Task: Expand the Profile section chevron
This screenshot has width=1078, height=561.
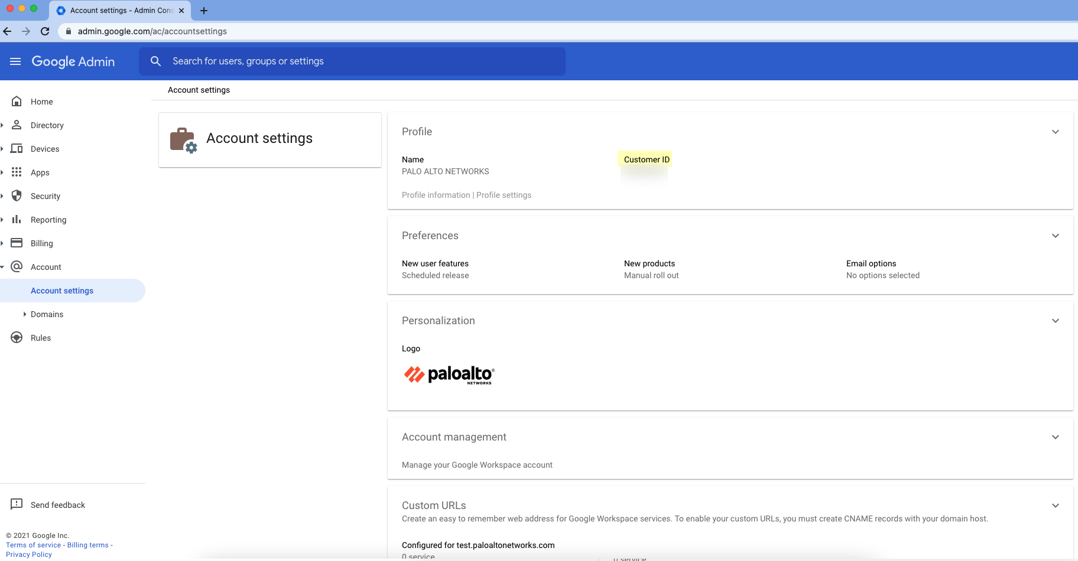Action: coord(1056,132)
